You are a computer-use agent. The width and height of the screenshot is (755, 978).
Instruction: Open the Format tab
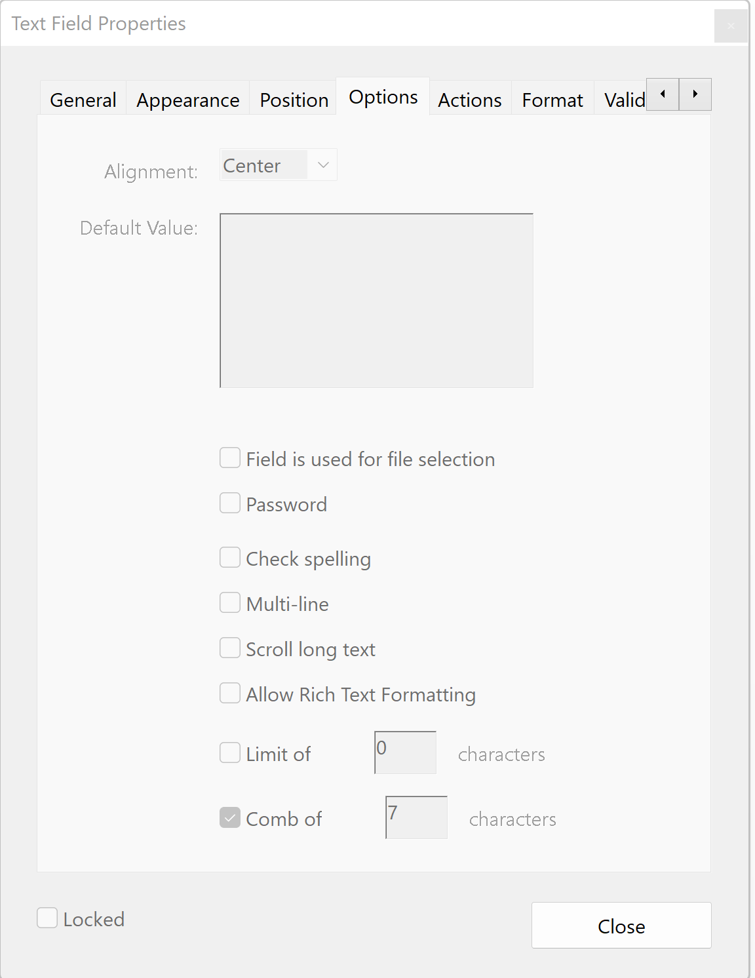pyautogui.click(x=552, y=99)
